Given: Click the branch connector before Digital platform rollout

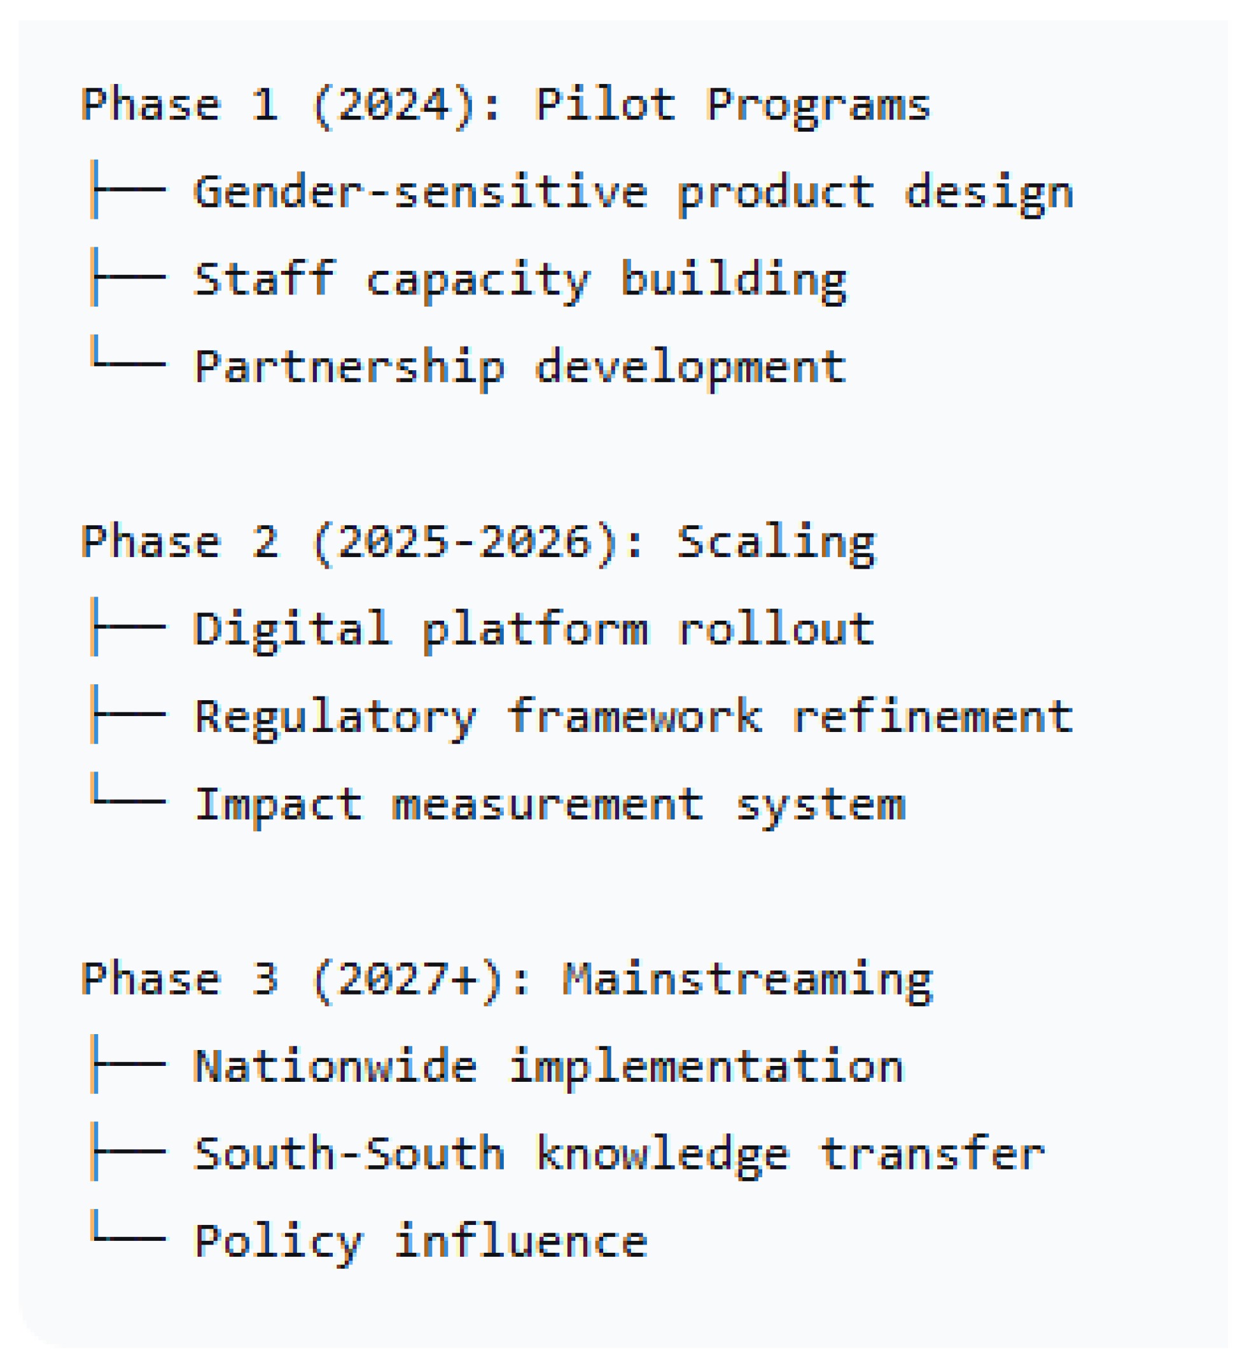Looking at the screenshot, I should (128, 627).
